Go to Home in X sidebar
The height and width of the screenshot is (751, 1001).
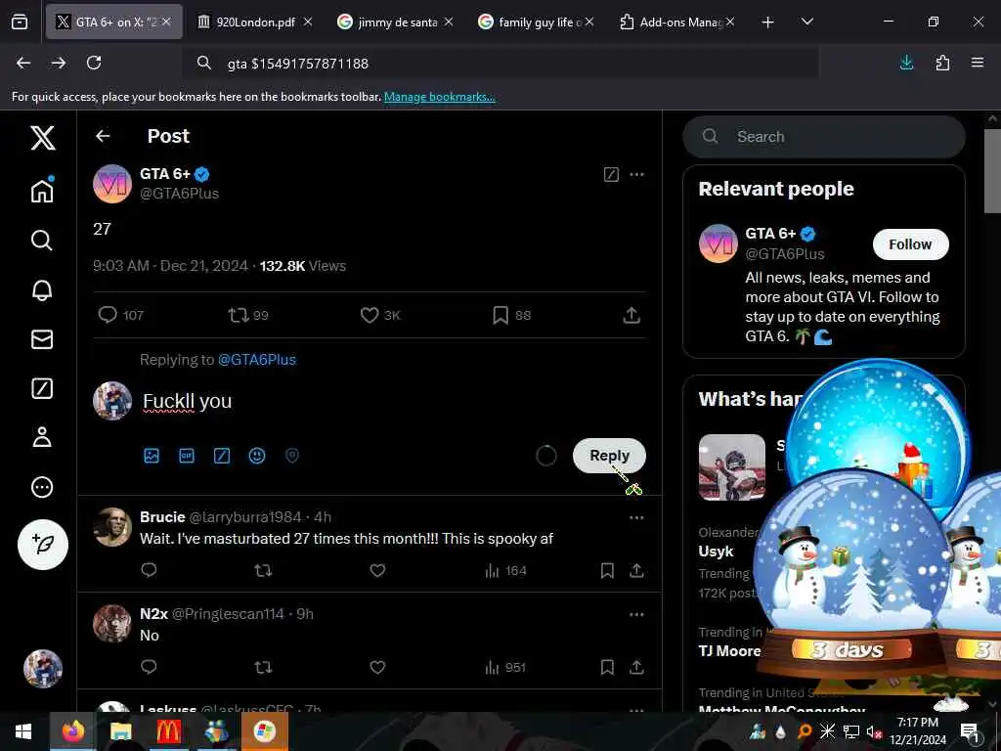click(42, 190)
